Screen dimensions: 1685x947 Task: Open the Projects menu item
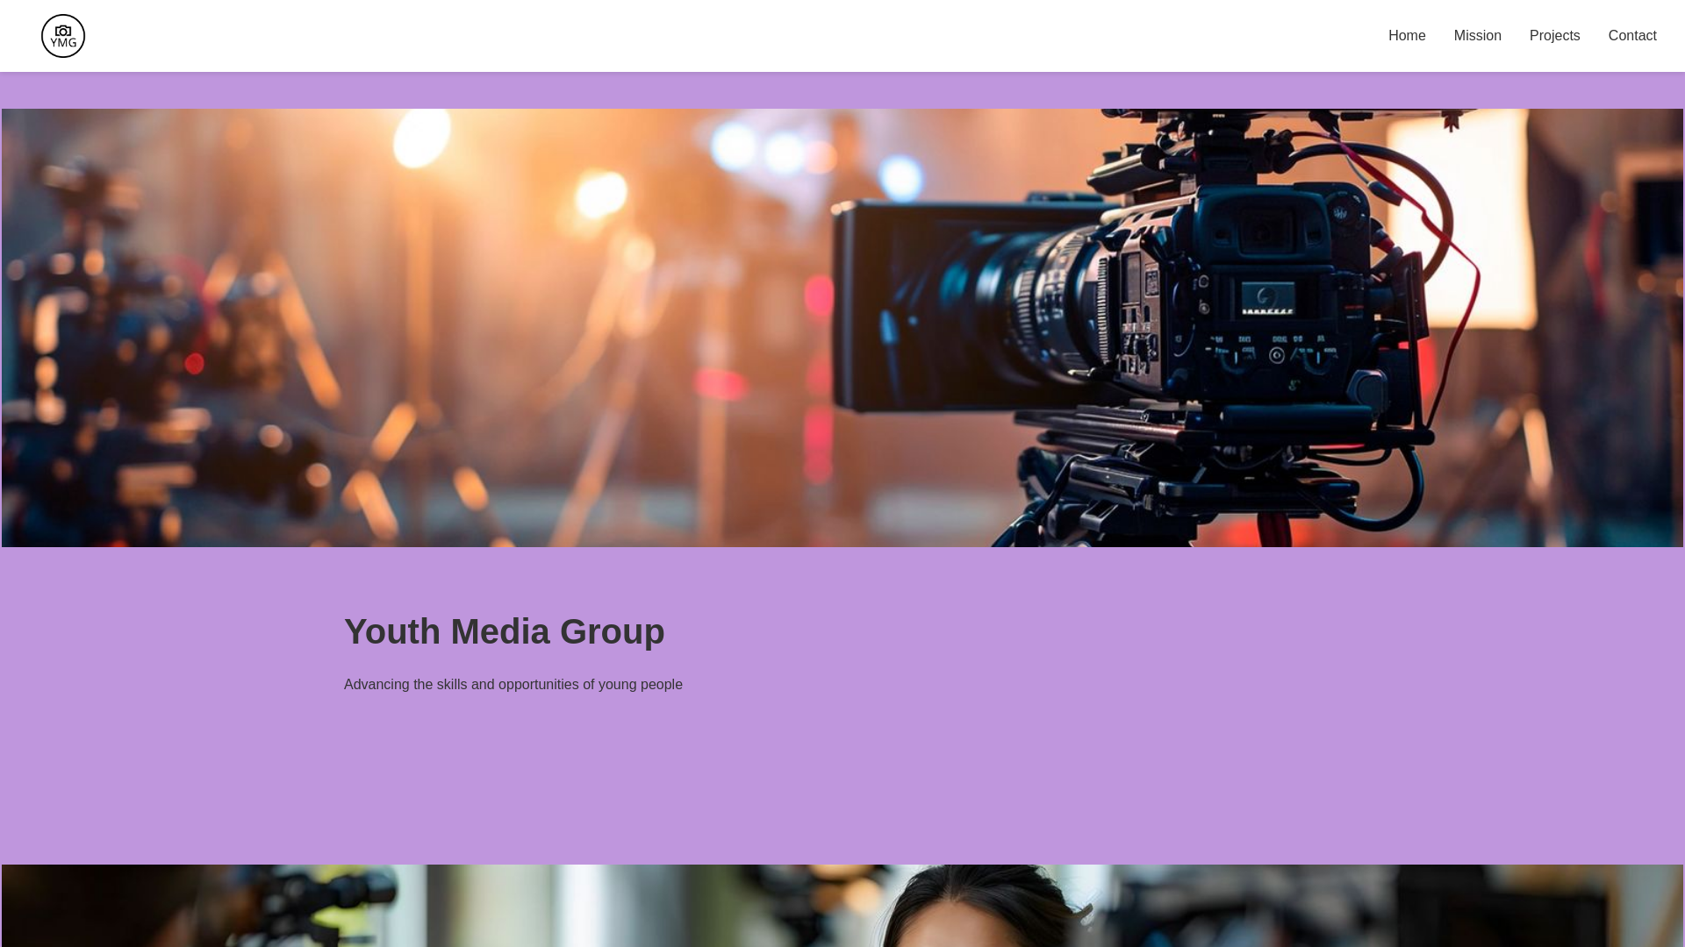pos(1555,36)
